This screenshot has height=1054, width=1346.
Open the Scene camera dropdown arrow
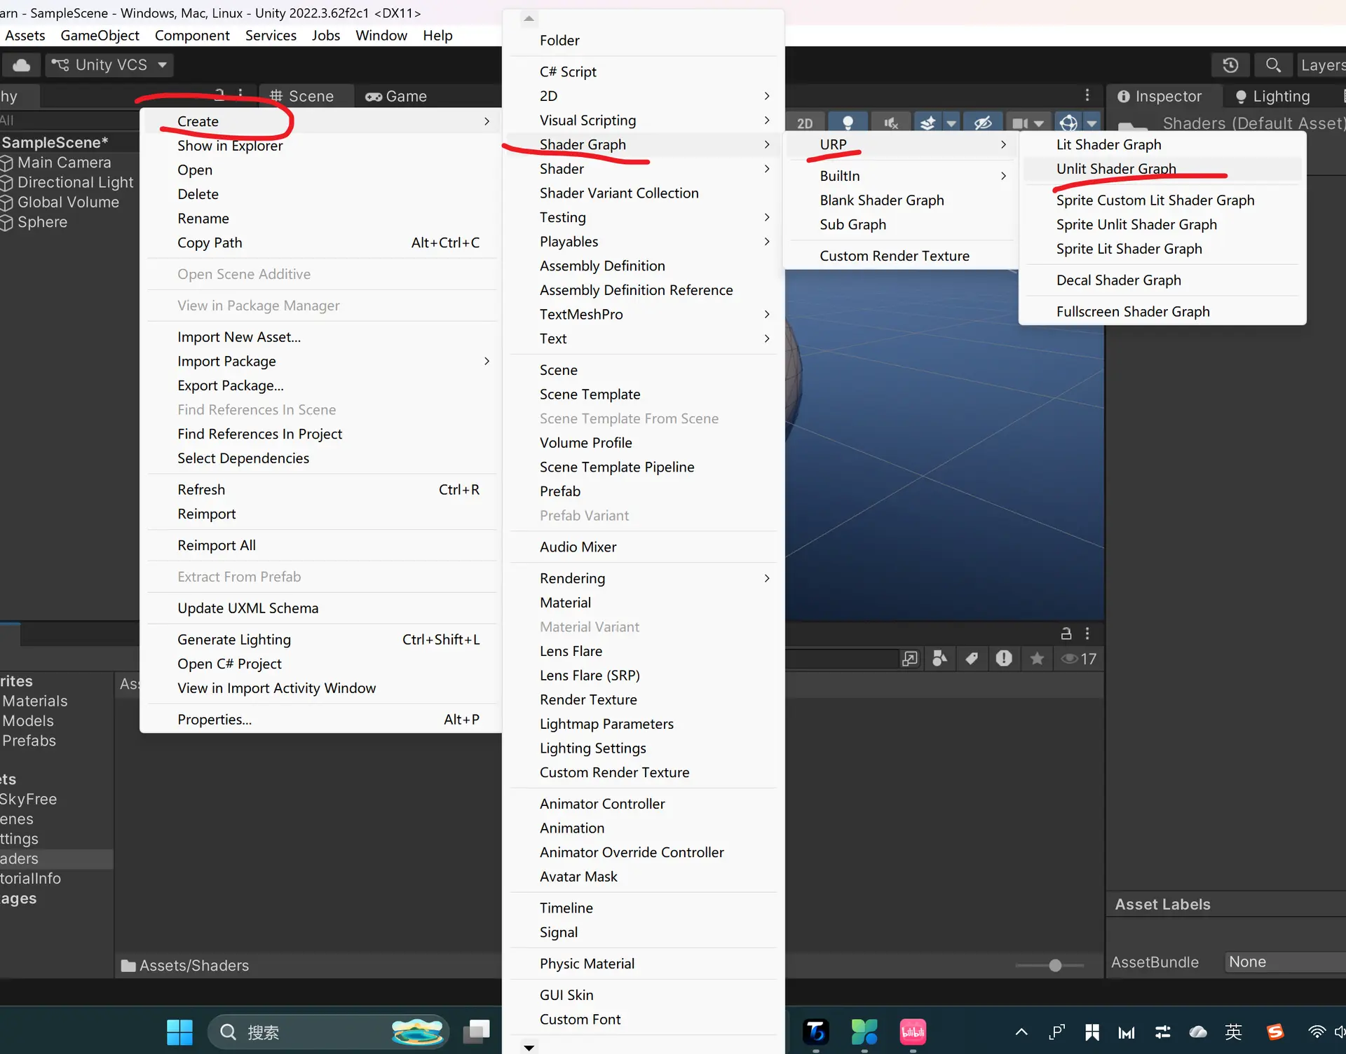[x=1039, y=123]
